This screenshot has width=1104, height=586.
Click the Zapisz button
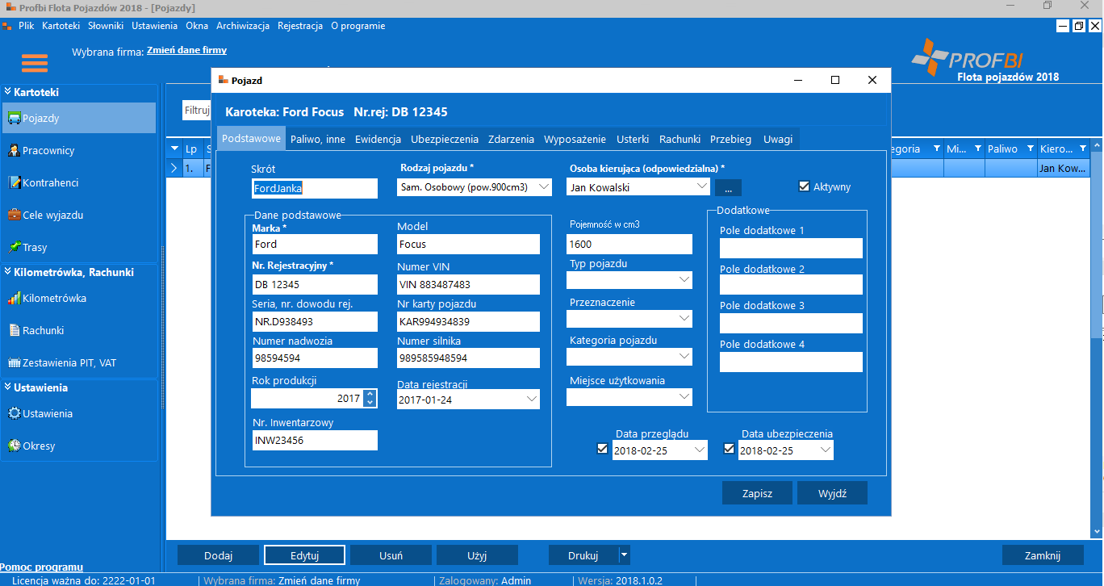coord(757,493)
